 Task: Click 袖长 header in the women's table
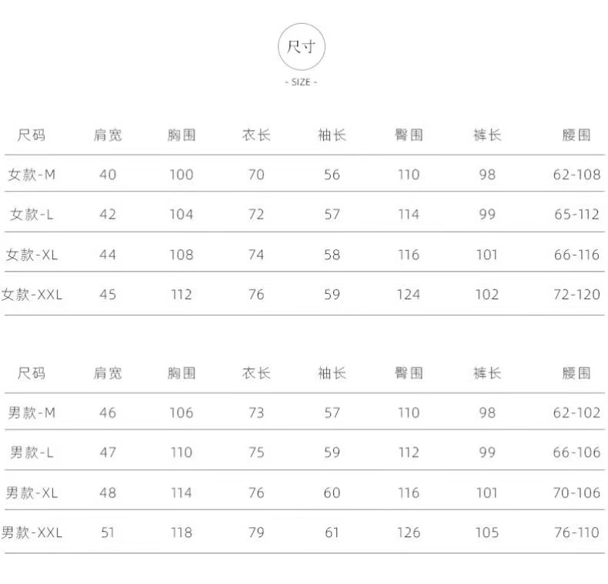tap(332, 135)
